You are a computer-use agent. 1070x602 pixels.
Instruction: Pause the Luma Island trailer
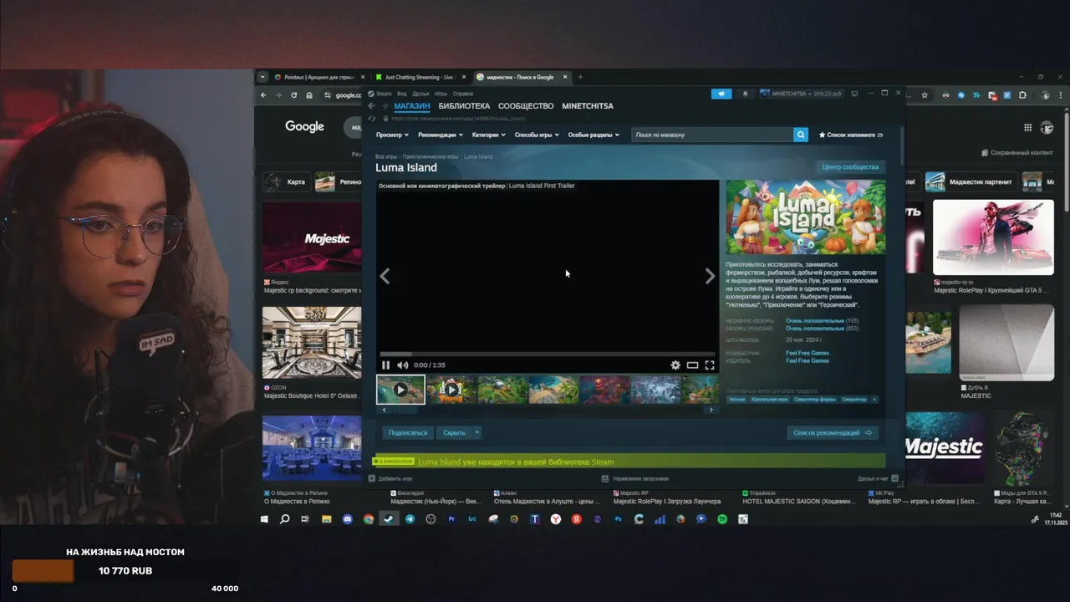tap(386, 365)
